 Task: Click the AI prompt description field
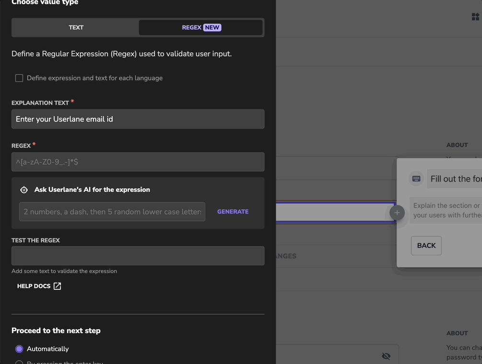112,212
